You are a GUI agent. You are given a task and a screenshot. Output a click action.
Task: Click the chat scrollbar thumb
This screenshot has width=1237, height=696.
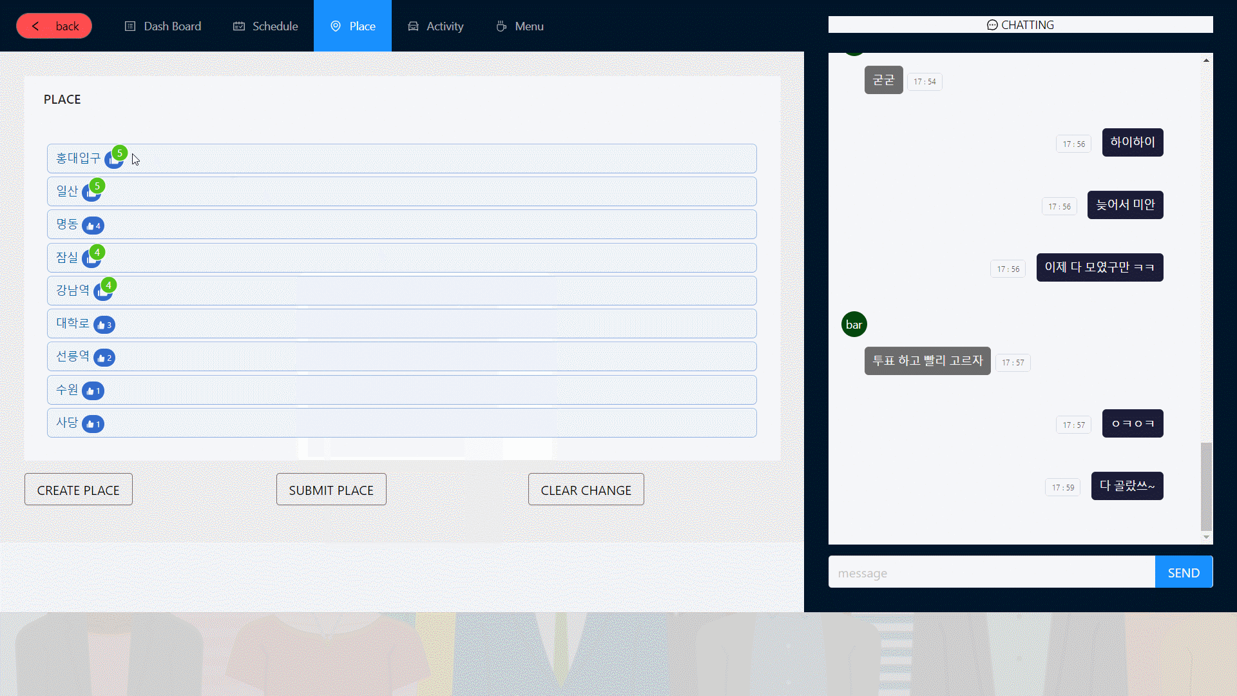tap(1206, 487)
